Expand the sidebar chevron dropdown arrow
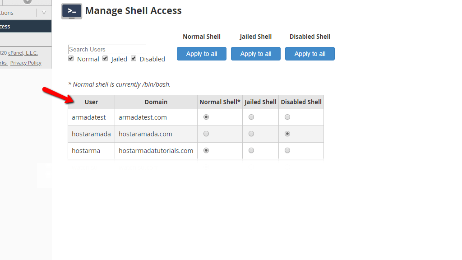This screenshot has width=462, height=260. (44, 13)
